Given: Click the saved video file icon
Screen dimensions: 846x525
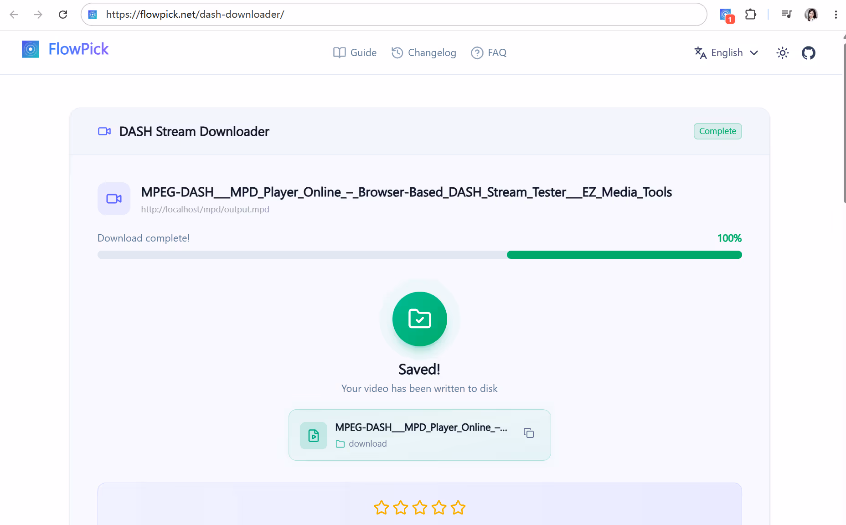Looking at the screenshot, I should coord(314,436).
